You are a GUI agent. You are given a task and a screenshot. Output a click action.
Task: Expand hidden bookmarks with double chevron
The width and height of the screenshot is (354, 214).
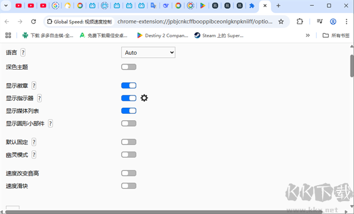click(x=307, y=35)
